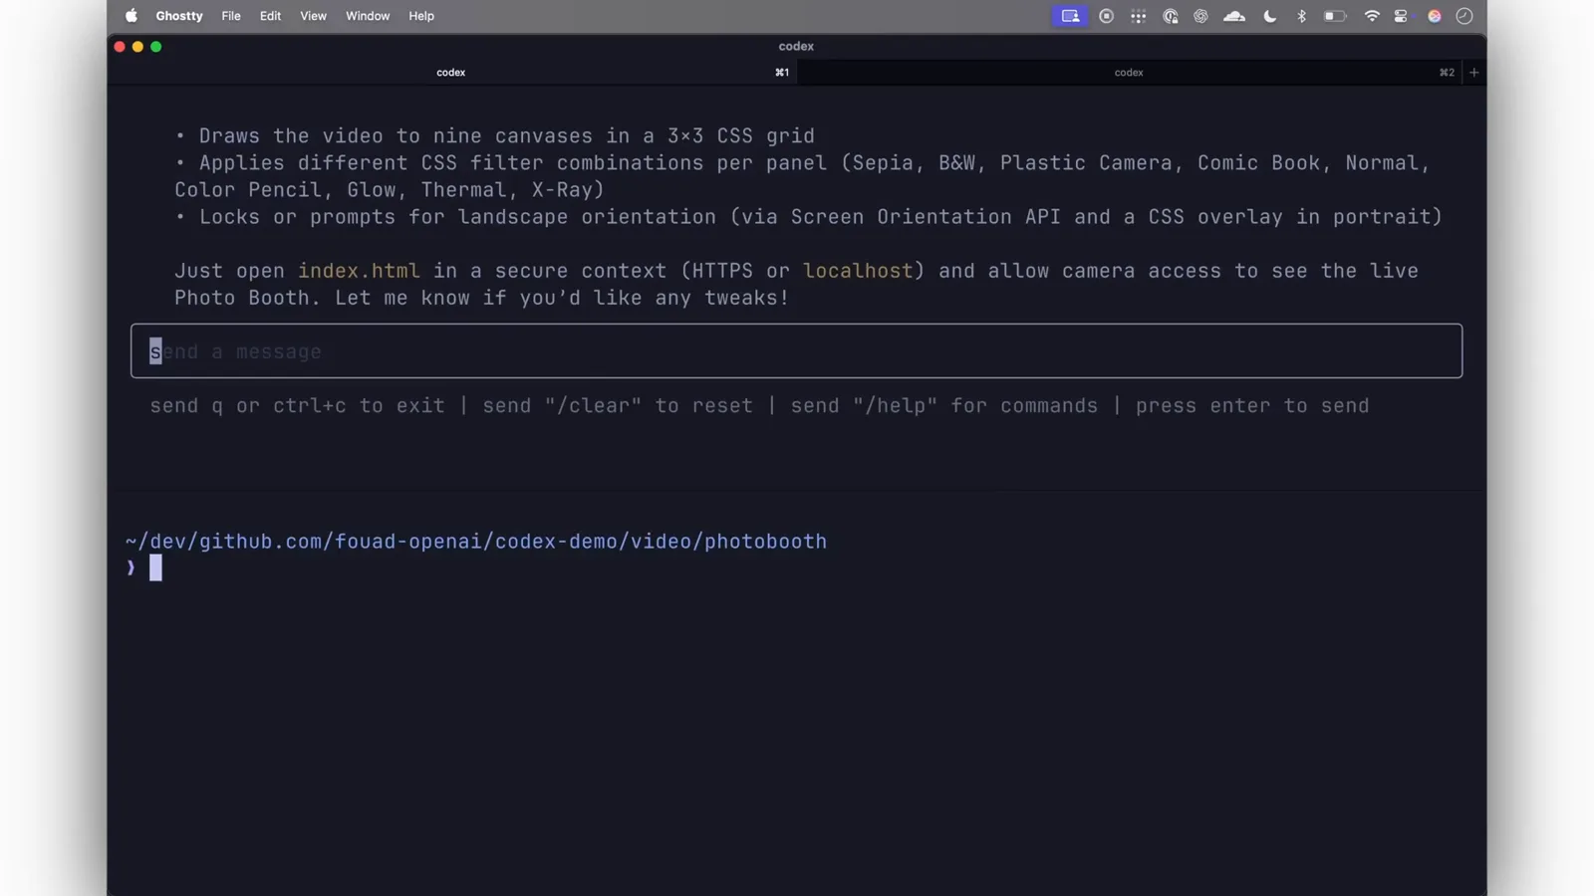Click the localhost highlighted text

point(858,271)
